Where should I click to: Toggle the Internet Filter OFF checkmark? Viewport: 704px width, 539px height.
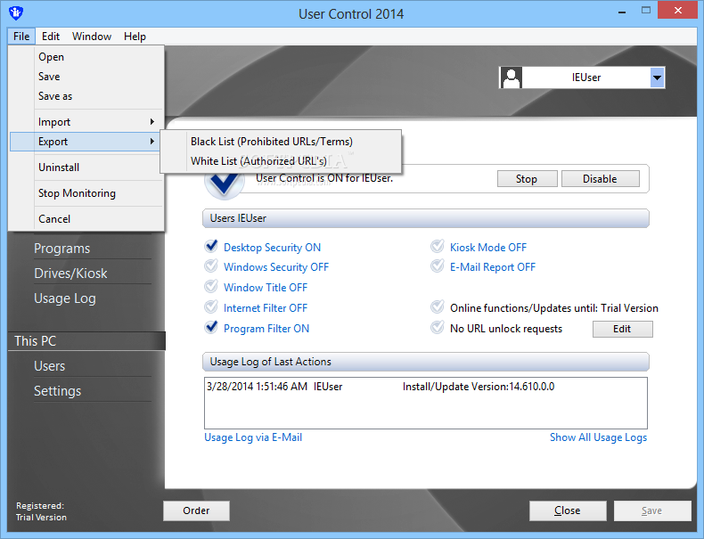pos(211,307)
